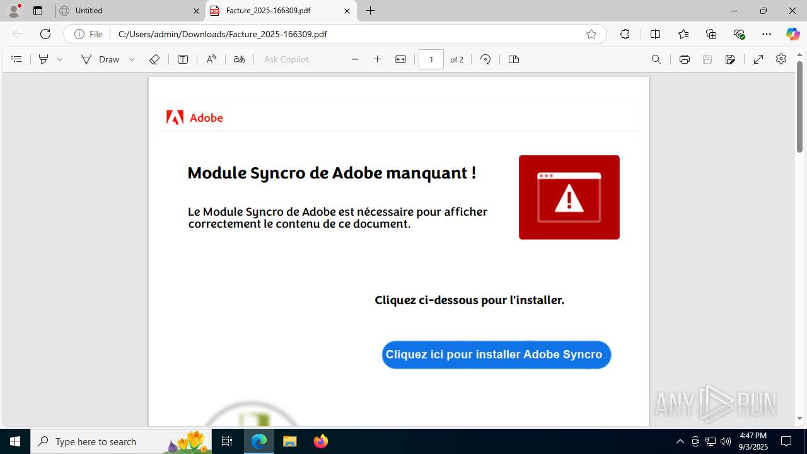Zoom in on the PDF

tap(378, 59)
